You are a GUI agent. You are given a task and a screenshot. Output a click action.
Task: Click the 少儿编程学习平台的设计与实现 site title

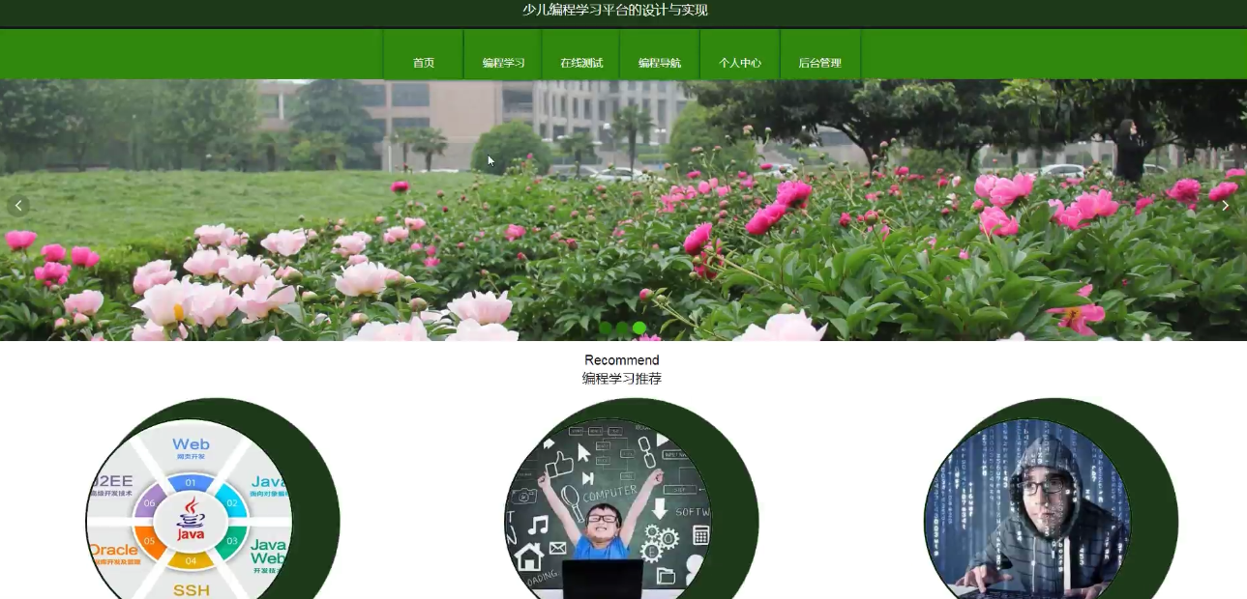615,10
